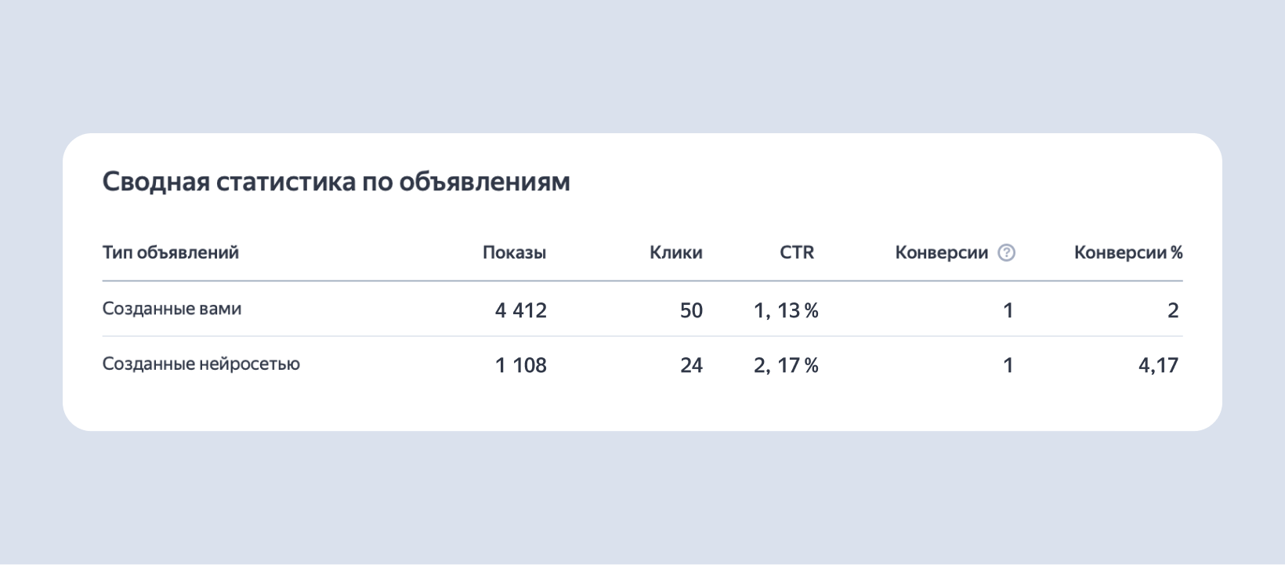Click the CTR column header

pos(797,252)
